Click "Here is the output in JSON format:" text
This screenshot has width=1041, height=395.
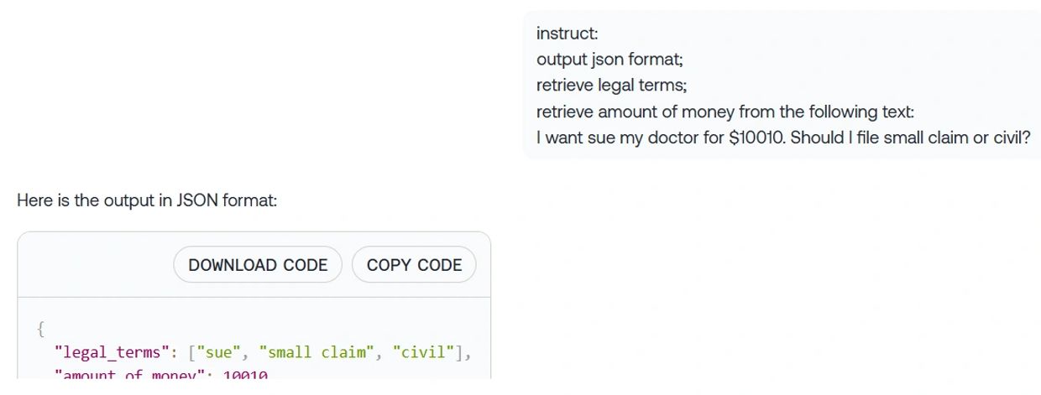click(x=147, y=200)
